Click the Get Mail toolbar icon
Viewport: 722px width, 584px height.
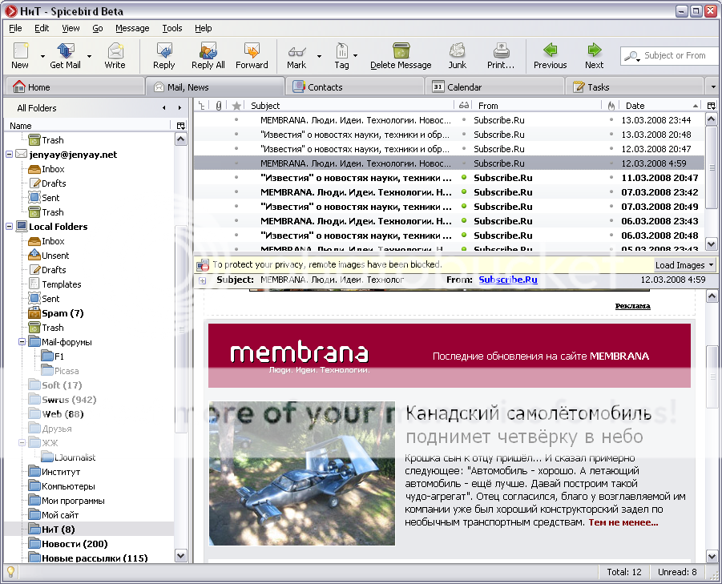(x=65, y=52)
